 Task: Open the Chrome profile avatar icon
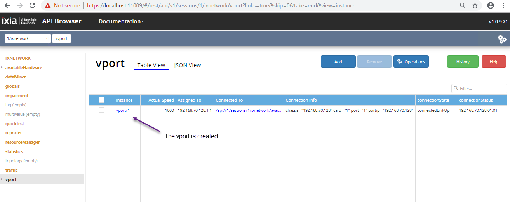[491, 6]
